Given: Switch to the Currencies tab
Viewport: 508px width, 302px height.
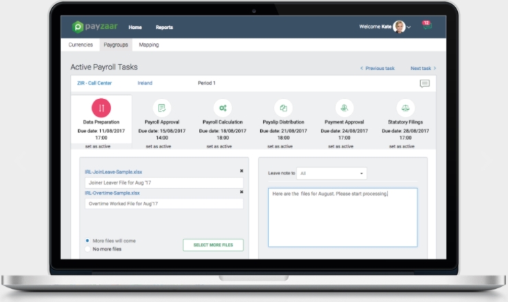Looking at the screenshot, I should click(x=80, y=45).
